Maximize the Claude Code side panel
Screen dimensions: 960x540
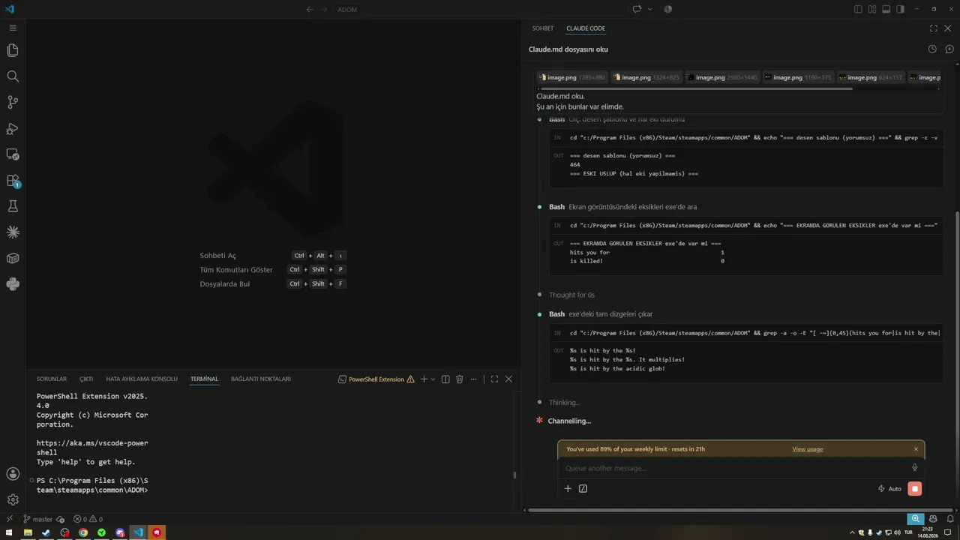(x=934, y=28)
